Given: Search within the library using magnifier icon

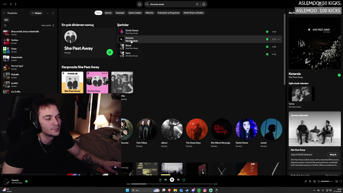Looking at the screenshot, I should pyautogui.click(x=5, y=25).
